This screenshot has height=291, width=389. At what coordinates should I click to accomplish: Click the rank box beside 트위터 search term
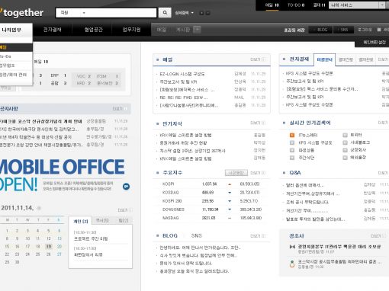click(x=345, y=135)
